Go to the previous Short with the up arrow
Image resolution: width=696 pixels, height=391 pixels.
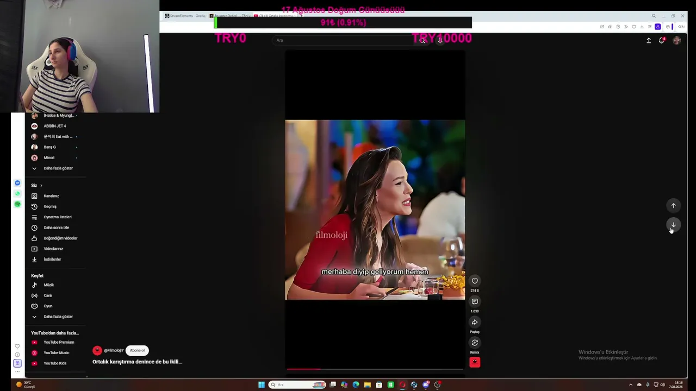pyautogui.click(x=673, y=205)
